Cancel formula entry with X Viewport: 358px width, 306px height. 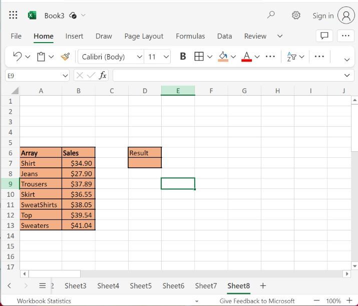(80, 75)
